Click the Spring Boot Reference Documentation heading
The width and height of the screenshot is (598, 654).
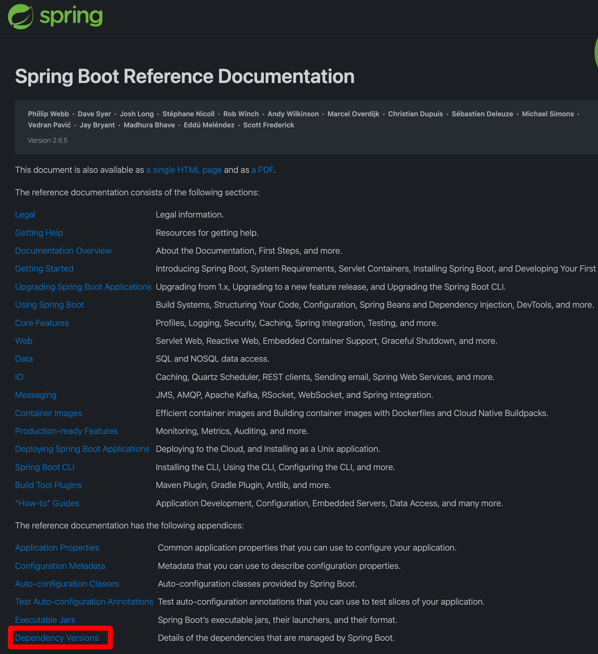185,77
